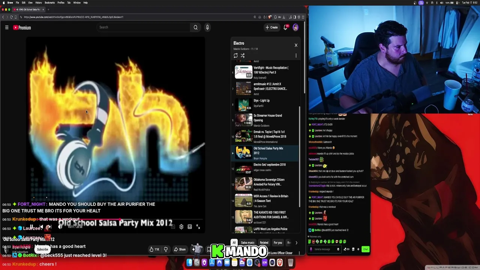Open Oklahoma Sovereign Citizen Arrested video

click(x=265, y=184)
